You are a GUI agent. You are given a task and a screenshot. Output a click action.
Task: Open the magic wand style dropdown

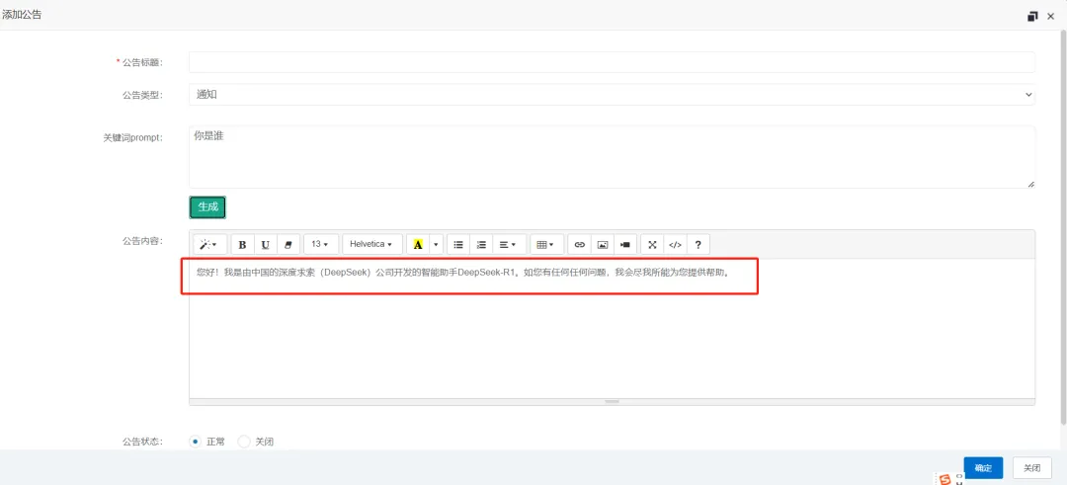pos(209,244)
